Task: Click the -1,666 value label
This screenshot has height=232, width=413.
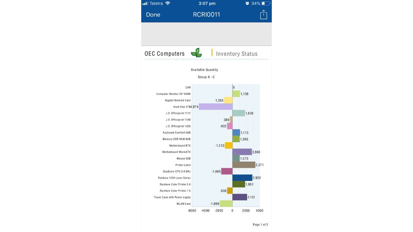Action: click(216, 172)
